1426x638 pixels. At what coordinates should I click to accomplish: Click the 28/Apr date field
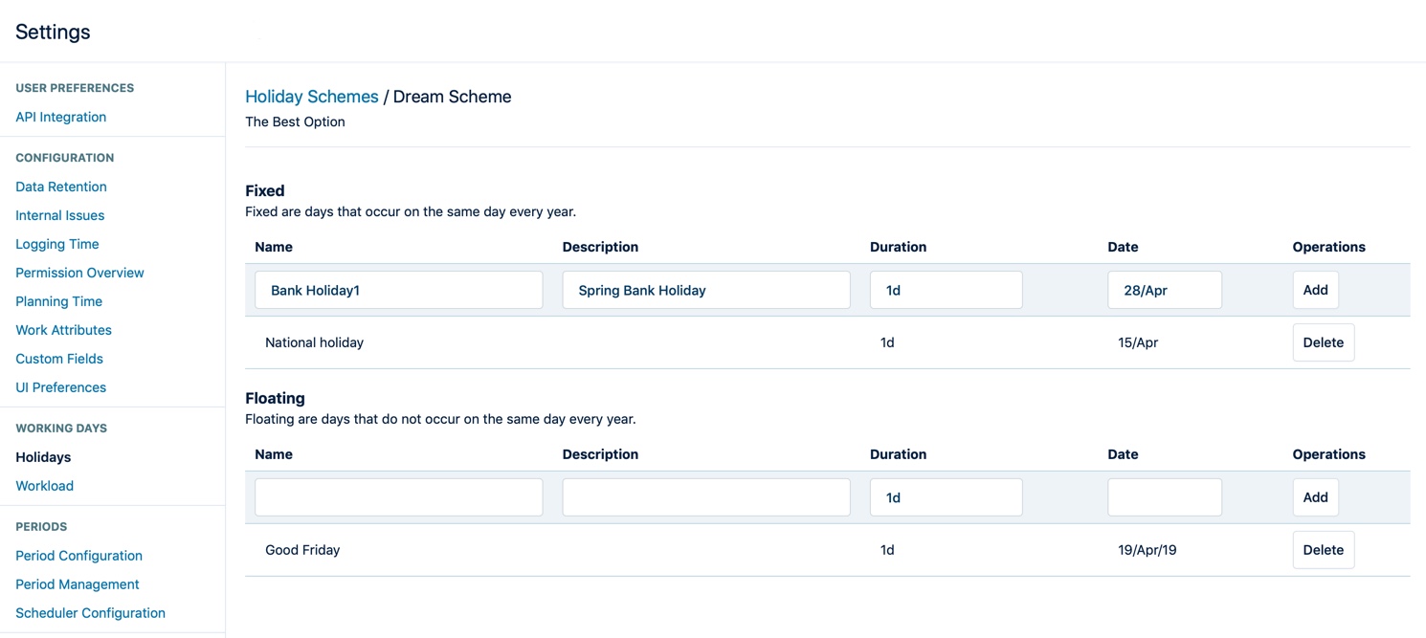(x=1164, y=290)
